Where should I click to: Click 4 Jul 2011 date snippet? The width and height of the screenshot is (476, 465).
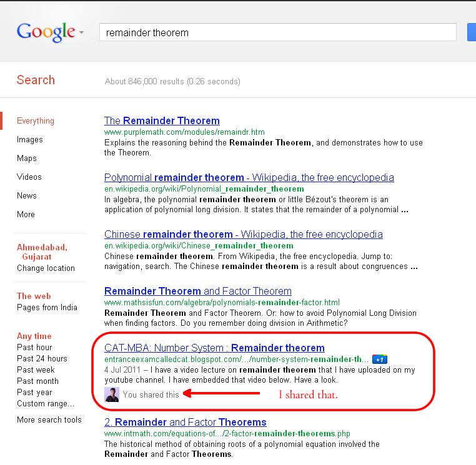pyautogui.click(x=122, y=370)
